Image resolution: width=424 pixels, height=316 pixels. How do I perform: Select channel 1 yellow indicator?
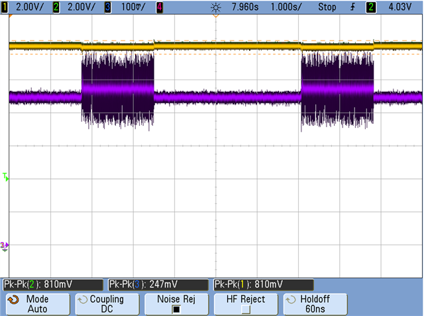[5, 7]
